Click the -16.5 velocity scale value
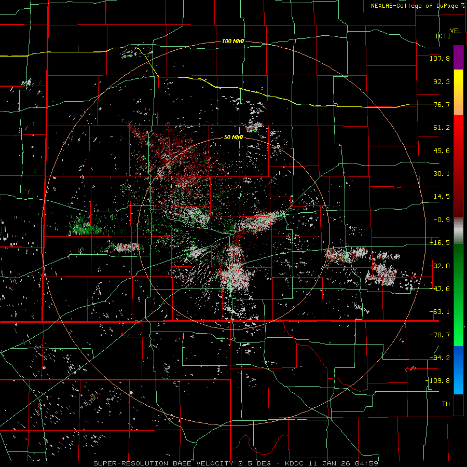This screenshot has height=467, width=467. [439, 243]
